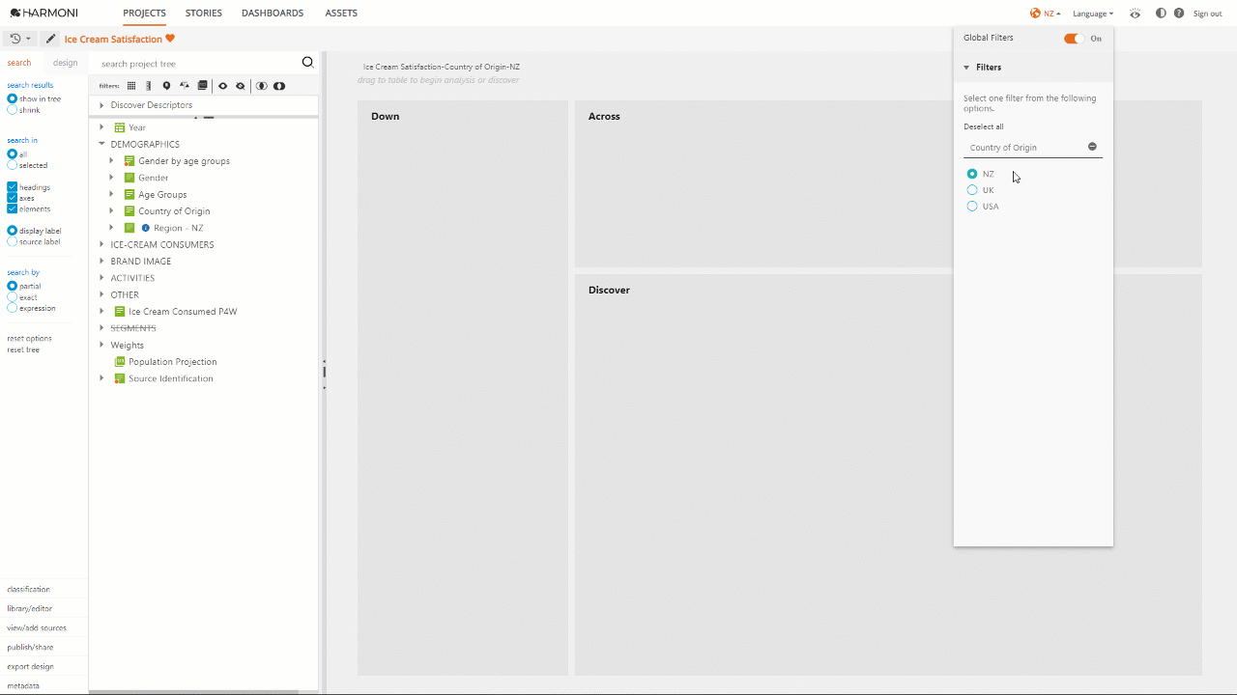
Task: Turn off the Global Filters switch
Action: pos(1072,39)
